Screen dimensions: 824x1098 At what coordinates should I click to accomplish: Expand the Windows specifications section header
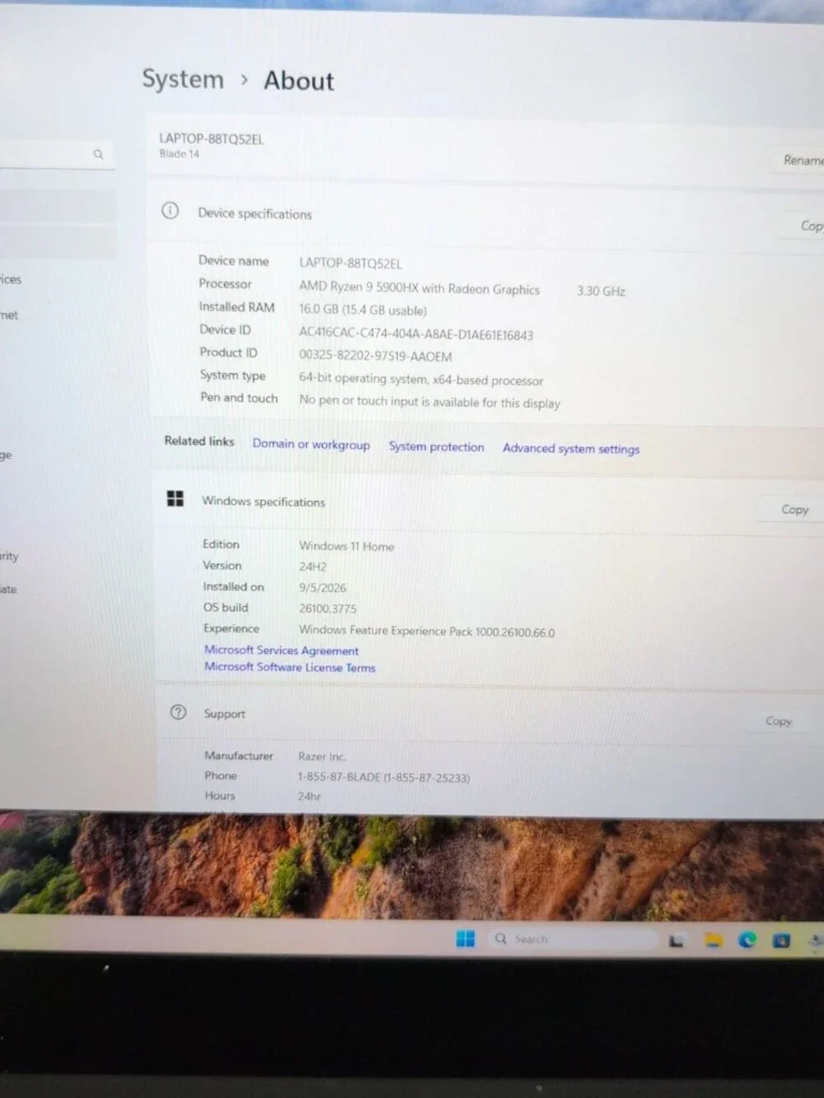[489, 502]
